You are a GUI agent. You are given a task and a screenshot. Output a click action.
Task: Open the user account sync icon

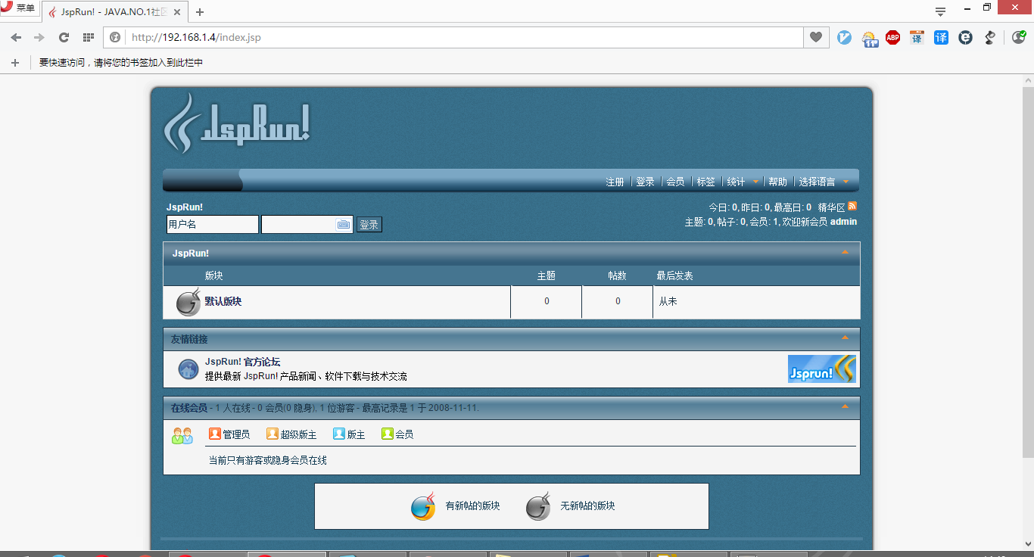click(x=1019, y=37)
